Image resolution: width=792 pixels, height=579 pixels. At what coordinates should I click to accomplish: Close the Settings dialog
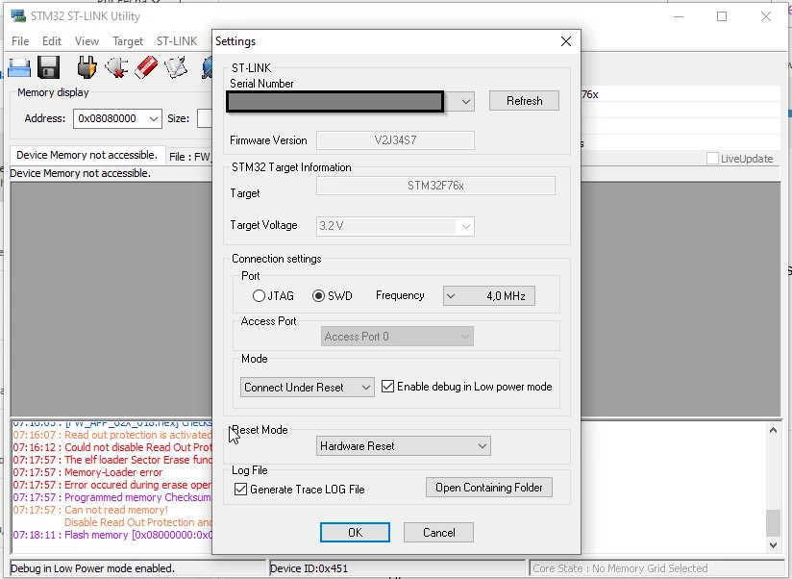(x=566, y=41)
